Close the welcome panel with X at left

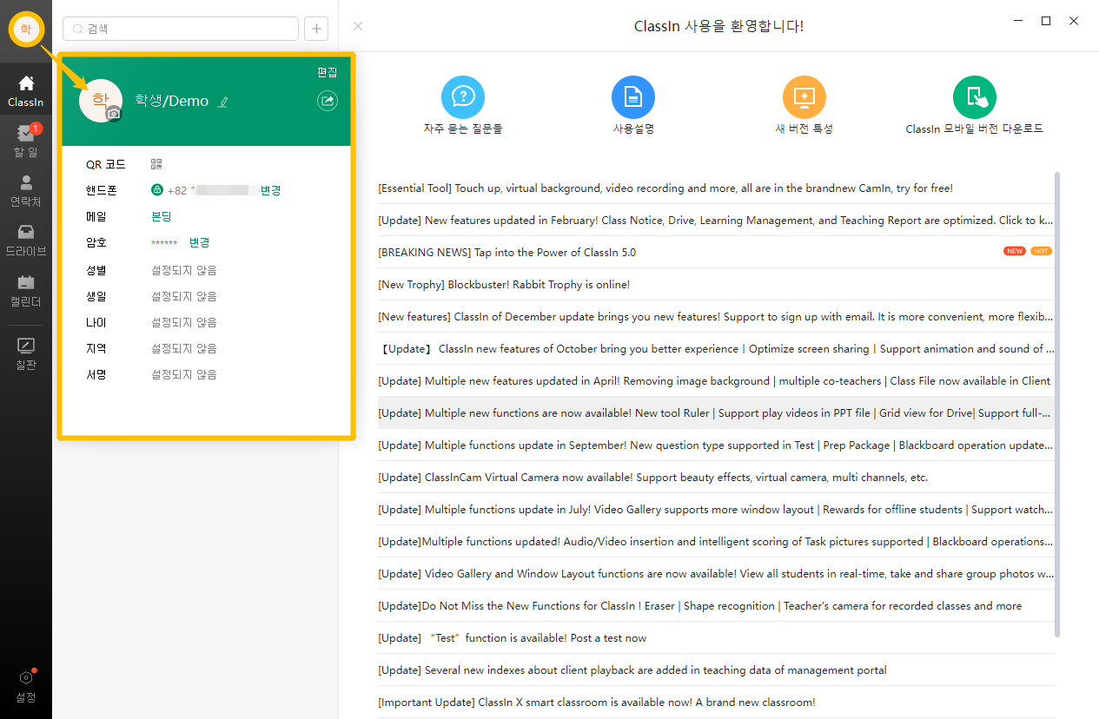(358, 26)
